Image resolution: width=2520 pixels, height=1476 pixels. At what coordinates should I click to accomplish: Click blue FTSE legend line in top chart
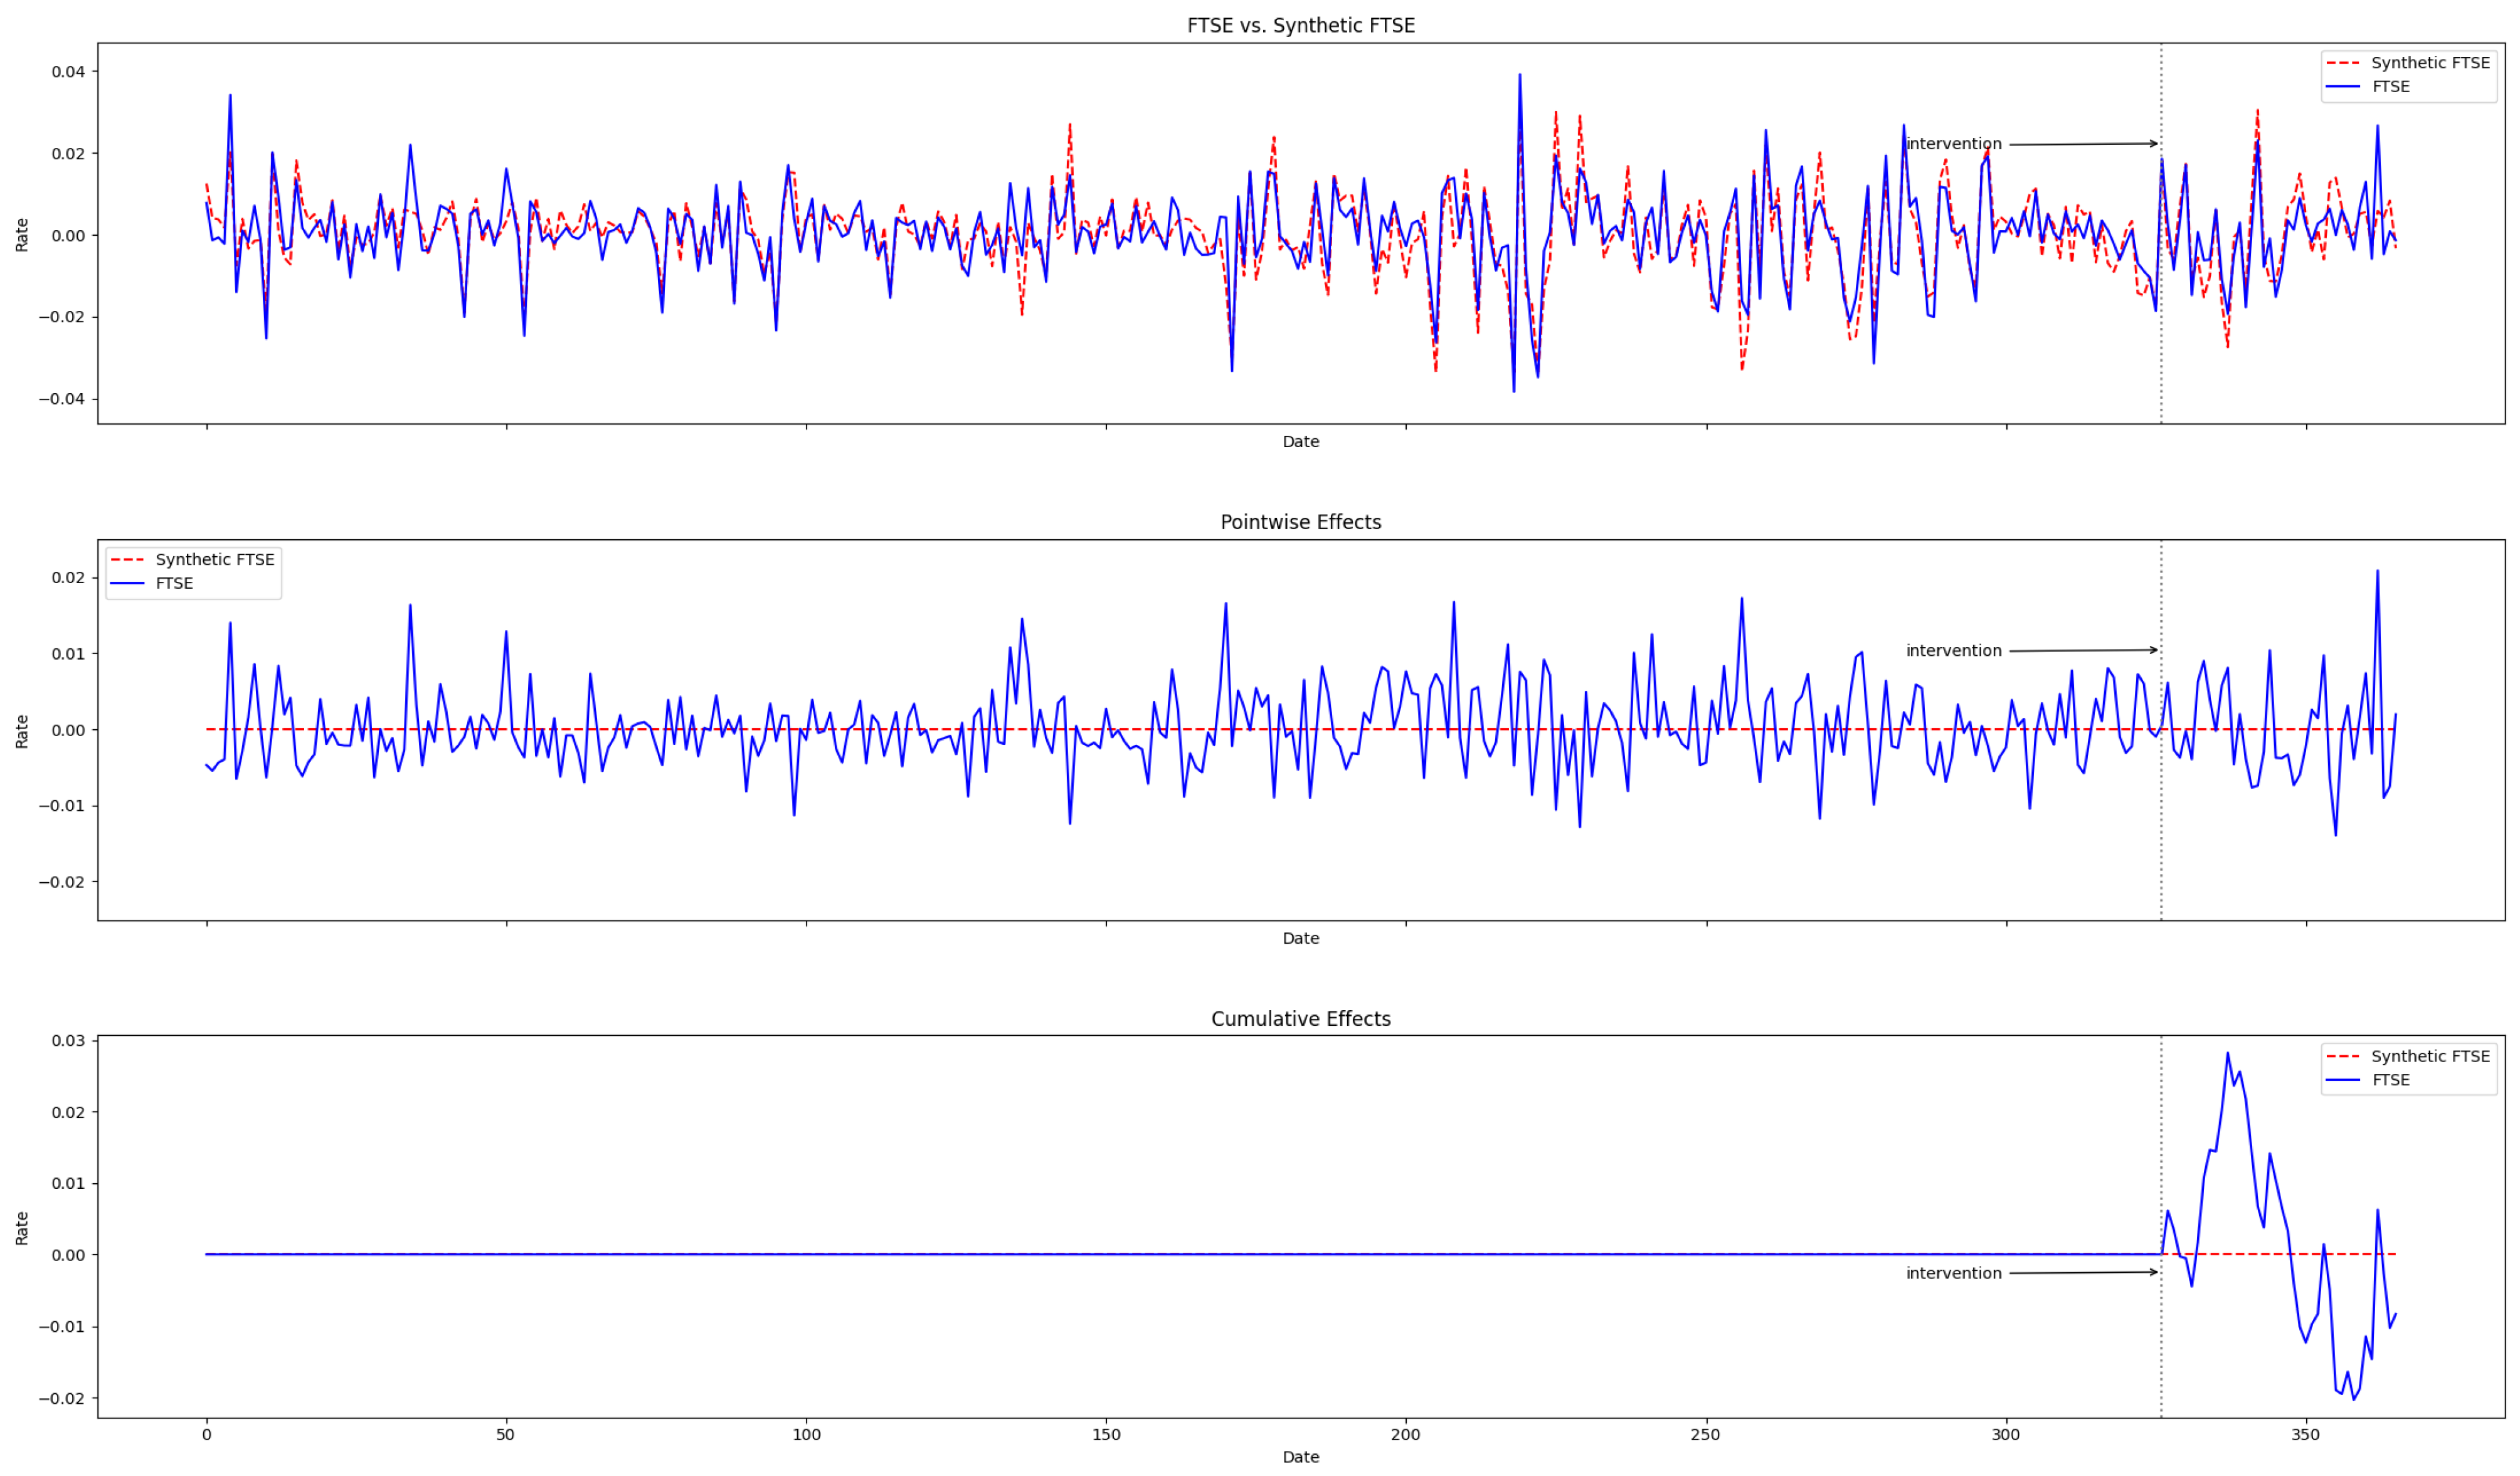pos(2342,87)
